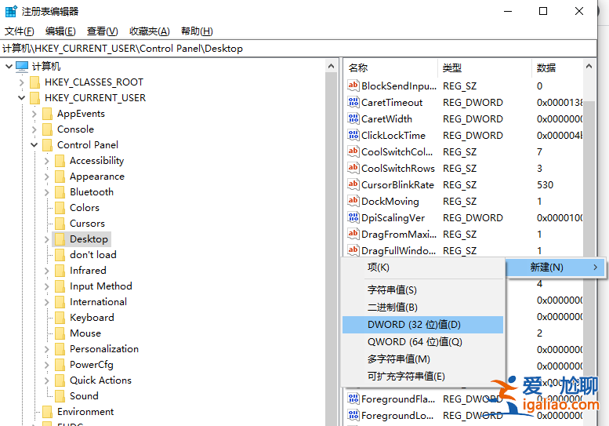Click the Control Panel folder icon
609x426 pixels.
tap(47, 145)
